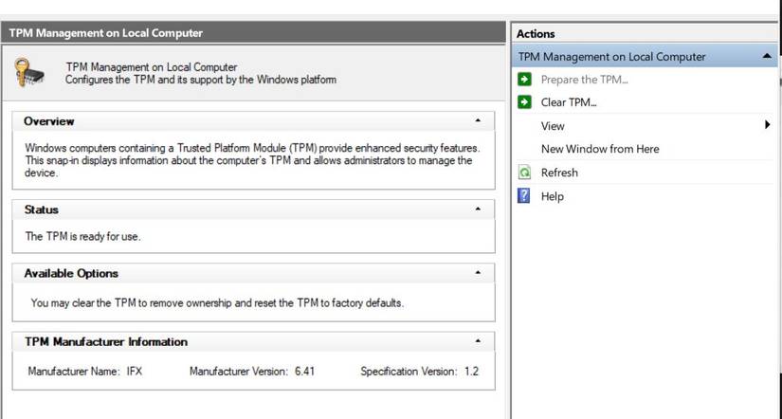Select Prepare the TPM... action
This screenshot has height=419, width=782.
(x=584, y=80)
